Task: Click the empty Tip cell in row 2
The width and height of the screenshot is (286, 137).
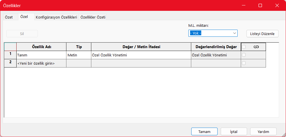Action: pos(79,63)
